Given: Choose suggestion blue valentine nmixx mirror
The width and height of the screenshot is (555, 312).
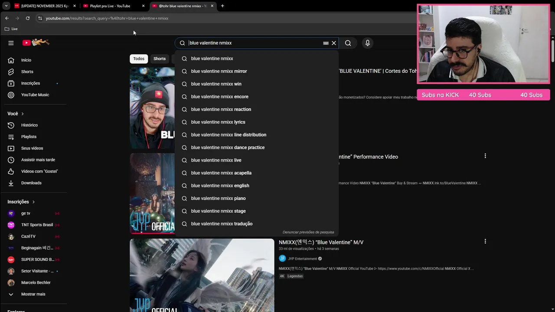Looking at the screenshot, I should pos(257,71).
